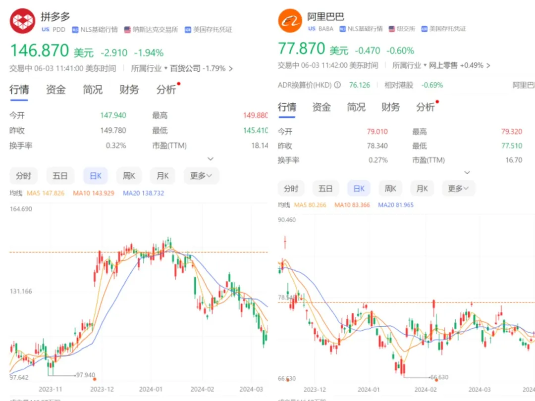Switch Pinduoduo chart to 分时 view
Image resolution: width=535 pixels, height=401 pixels.
point(23,176)
